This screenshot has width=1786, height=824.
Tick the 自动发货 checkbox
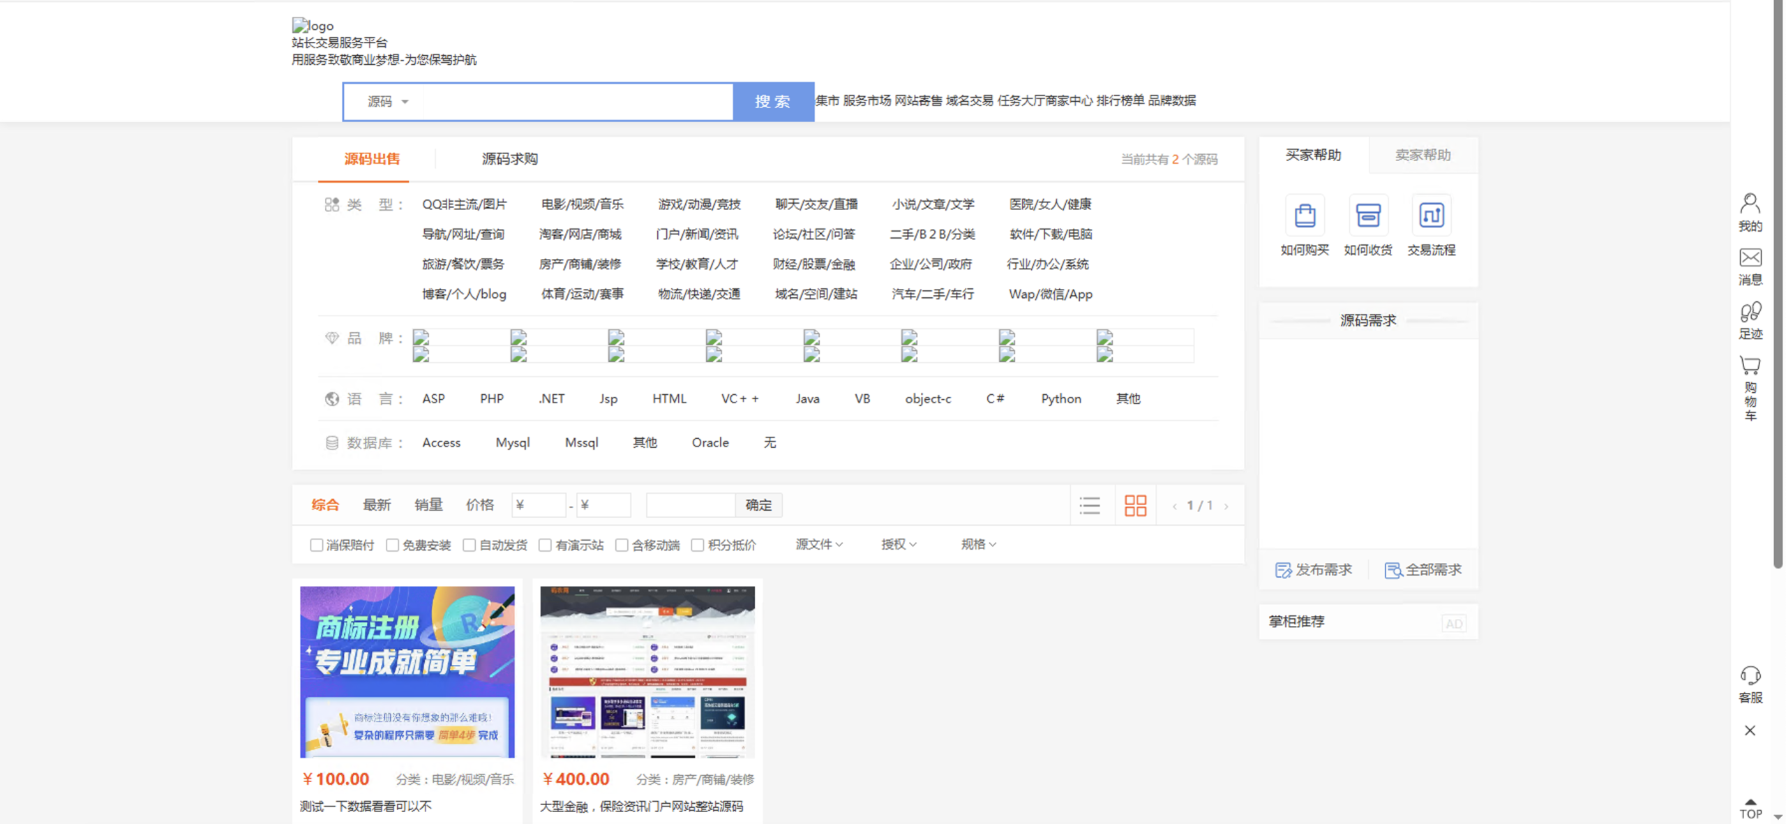(x=470, y=545)
